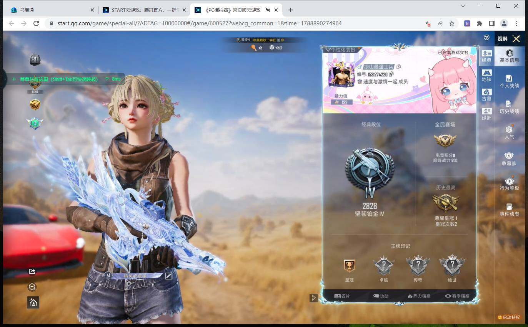Click the +50 cube currency counter
This screenshot has height=327, width=528.
275,48
